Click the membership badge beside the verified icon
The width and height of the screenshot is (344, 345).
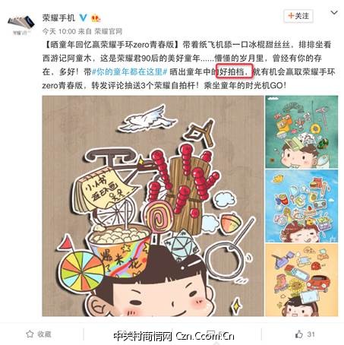point(96,18)
